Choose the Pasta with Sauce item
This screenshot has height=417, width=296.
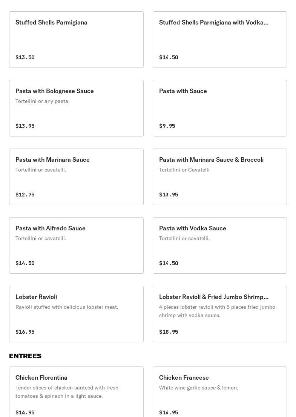[x=219, y=108]
